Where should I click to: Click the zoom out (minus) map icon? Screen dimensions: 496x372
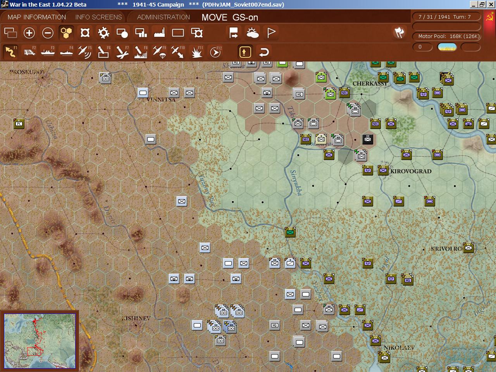(x=48, y=33)
